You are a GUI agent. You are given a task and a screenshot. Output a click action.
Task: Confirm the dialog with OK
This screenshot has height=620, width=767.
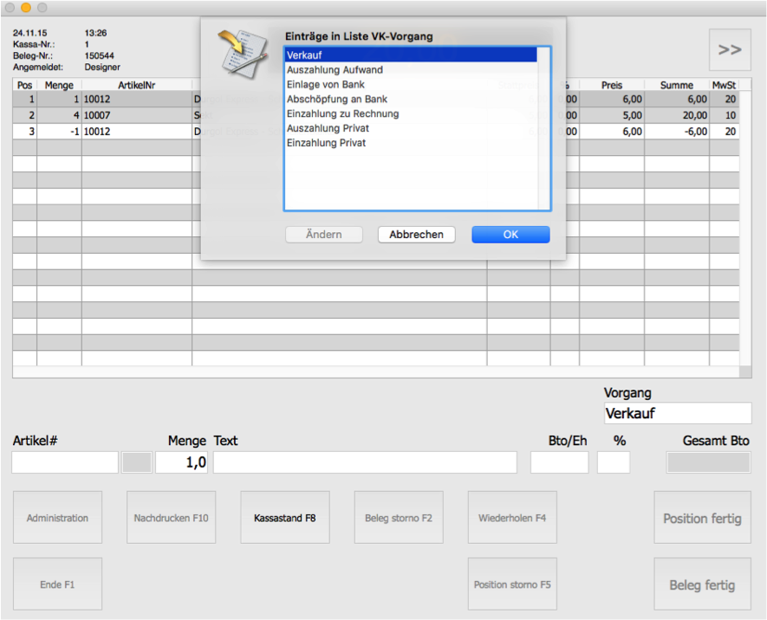(x=510, y=235)
